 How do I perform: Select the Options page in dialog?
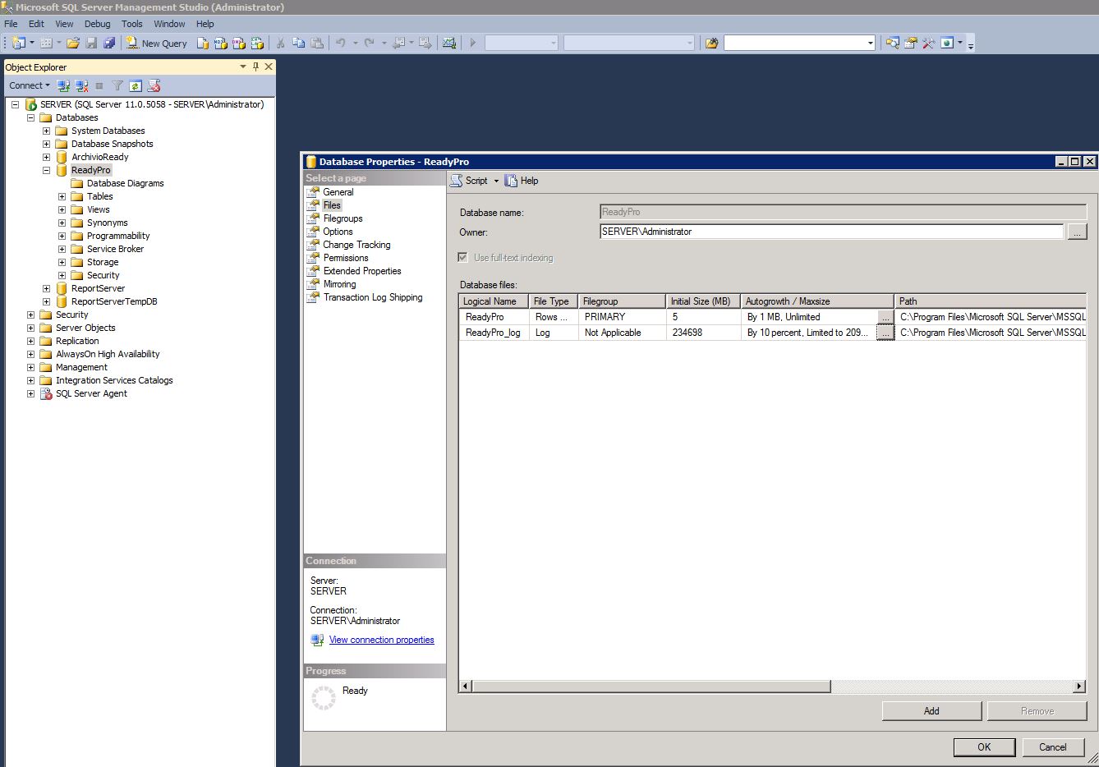[x=338, y=232]
